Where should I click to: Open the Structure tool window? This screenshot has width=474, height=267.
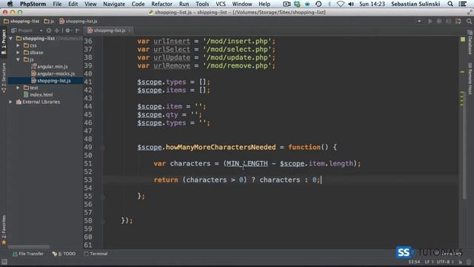(4, 78)
